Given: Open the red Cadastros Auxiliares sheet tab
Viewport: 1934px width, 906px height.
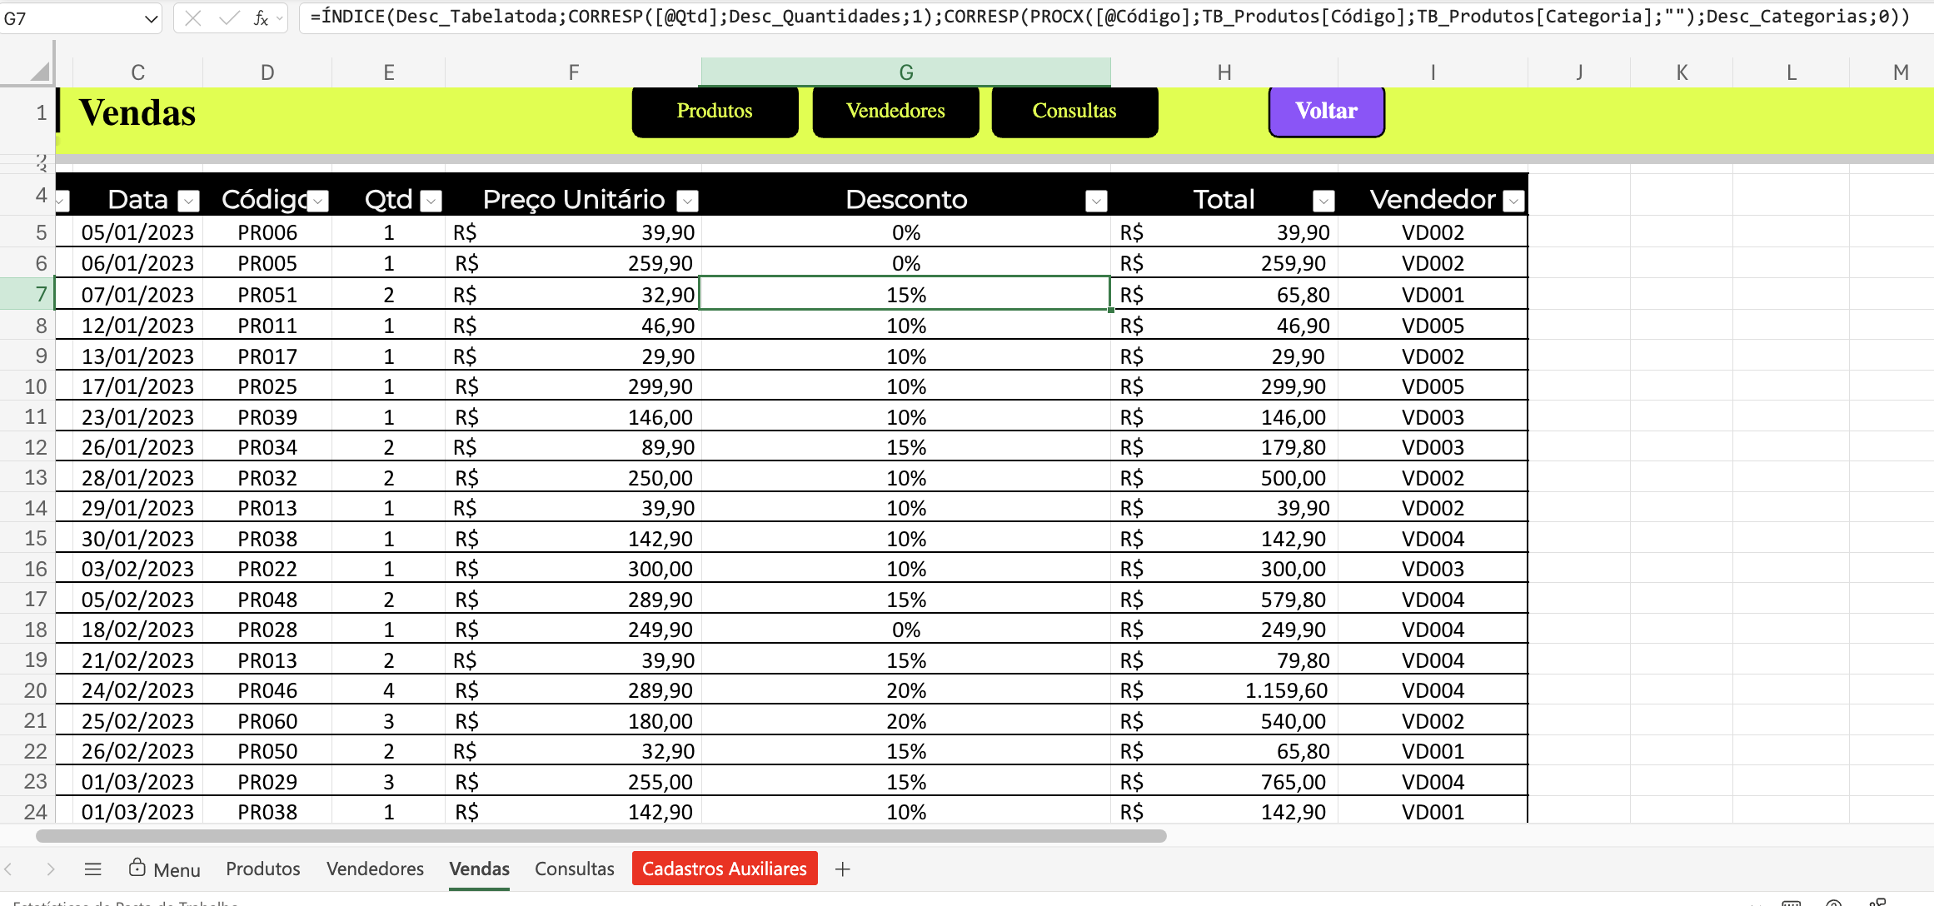Looking at the screenshot, I should point(724,869).
